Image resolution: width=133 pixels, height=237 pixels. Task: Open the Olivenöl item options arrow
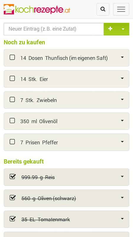[x=122, y=121]
